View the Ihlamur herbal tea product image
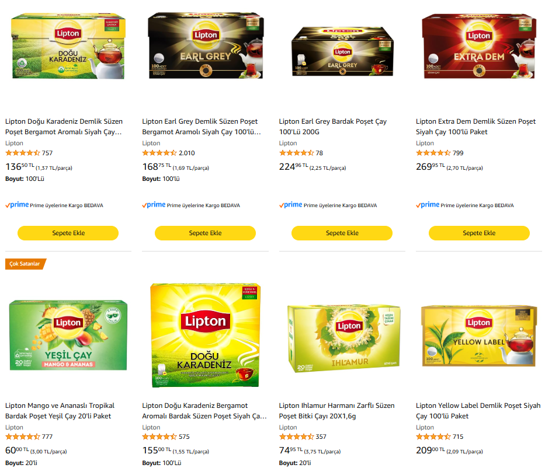Screen dimensions: 545x475 point(343,338)
